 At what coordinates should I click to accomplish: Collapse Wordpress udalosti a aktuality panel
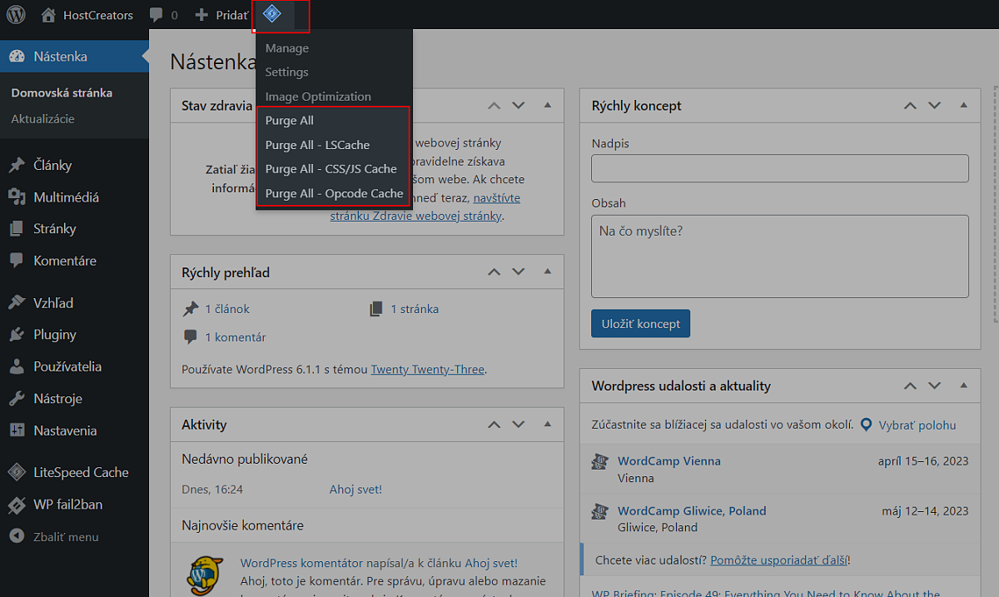[x=964, y=386]
